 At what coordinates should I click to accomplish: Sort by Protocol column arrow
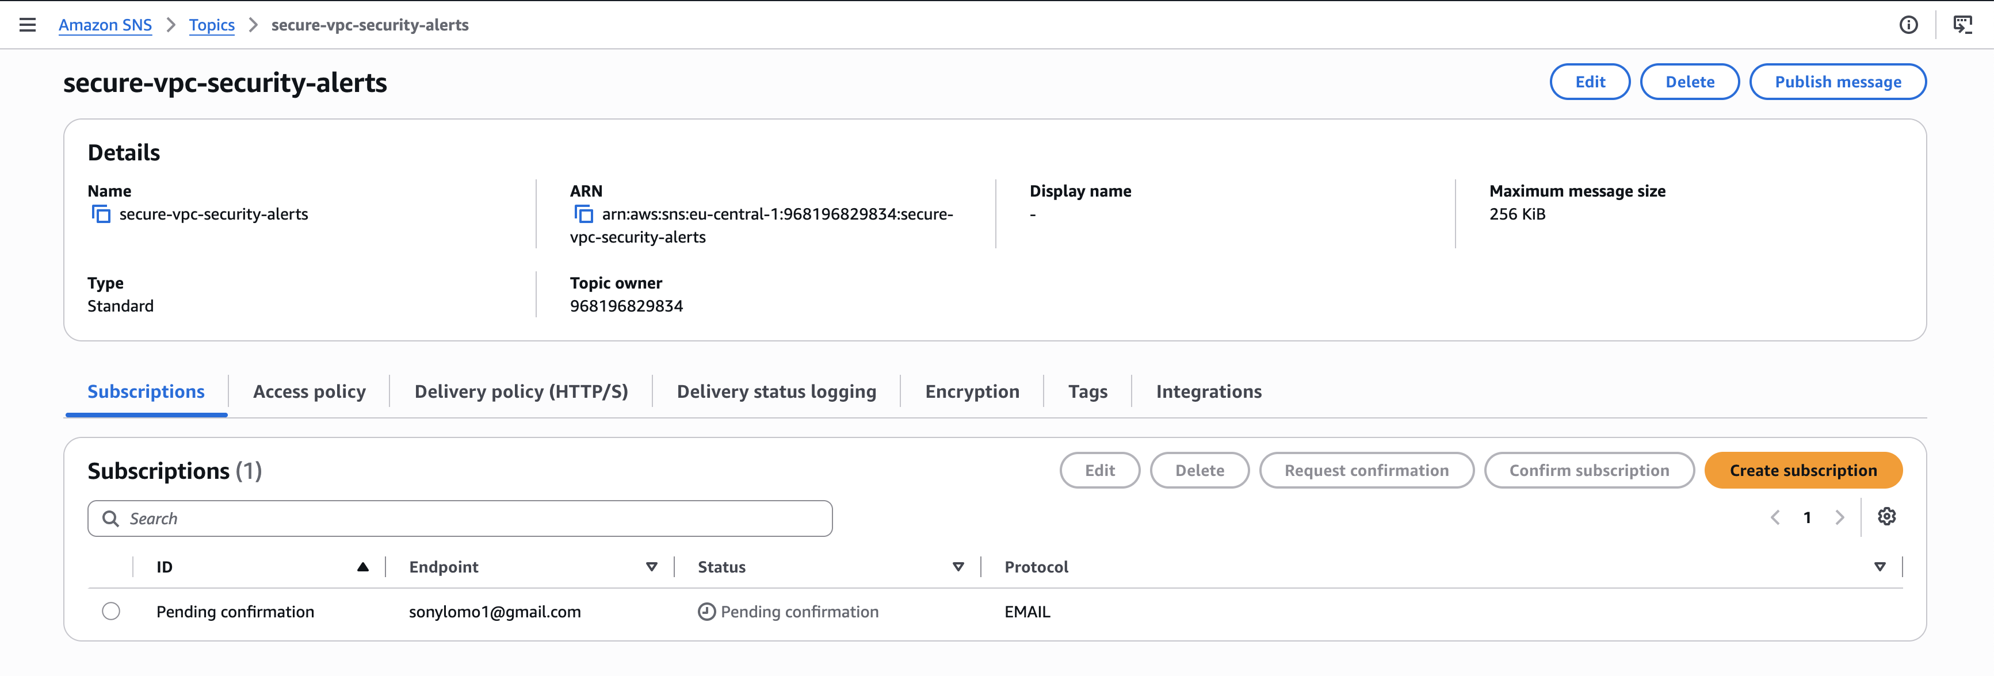tap(1880, 567)
